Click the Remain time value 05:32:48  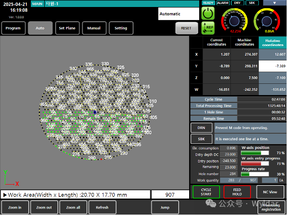(262, 119)
